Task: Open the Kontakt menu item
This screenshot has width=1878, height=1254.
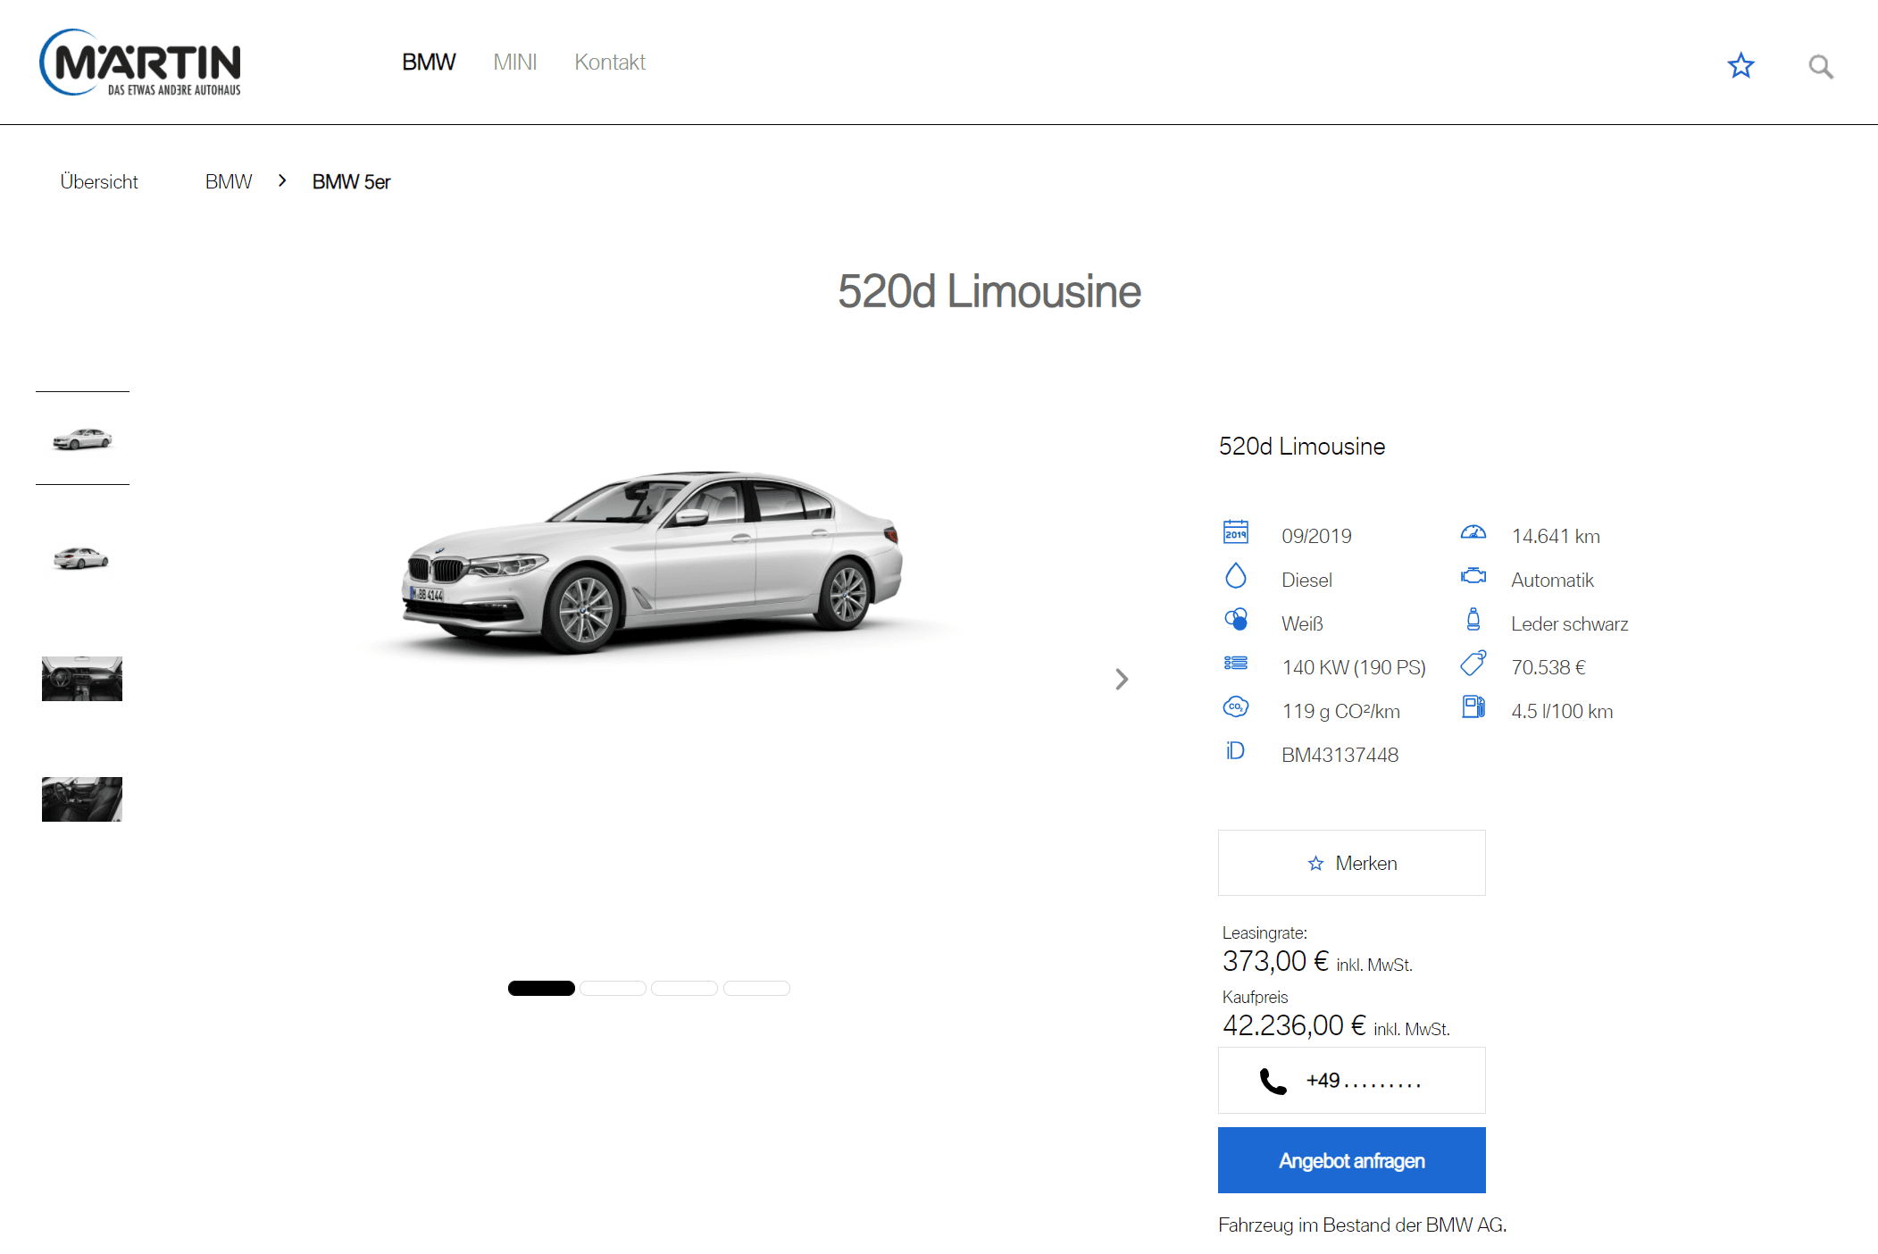Action: click(610, 62)
